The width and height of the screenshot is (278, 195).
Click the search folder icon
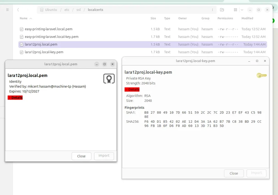(222, 10)
